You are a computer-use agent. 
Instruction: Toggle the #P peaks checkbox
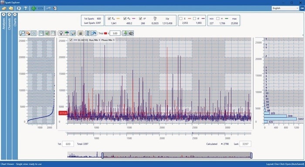(140, 18)
